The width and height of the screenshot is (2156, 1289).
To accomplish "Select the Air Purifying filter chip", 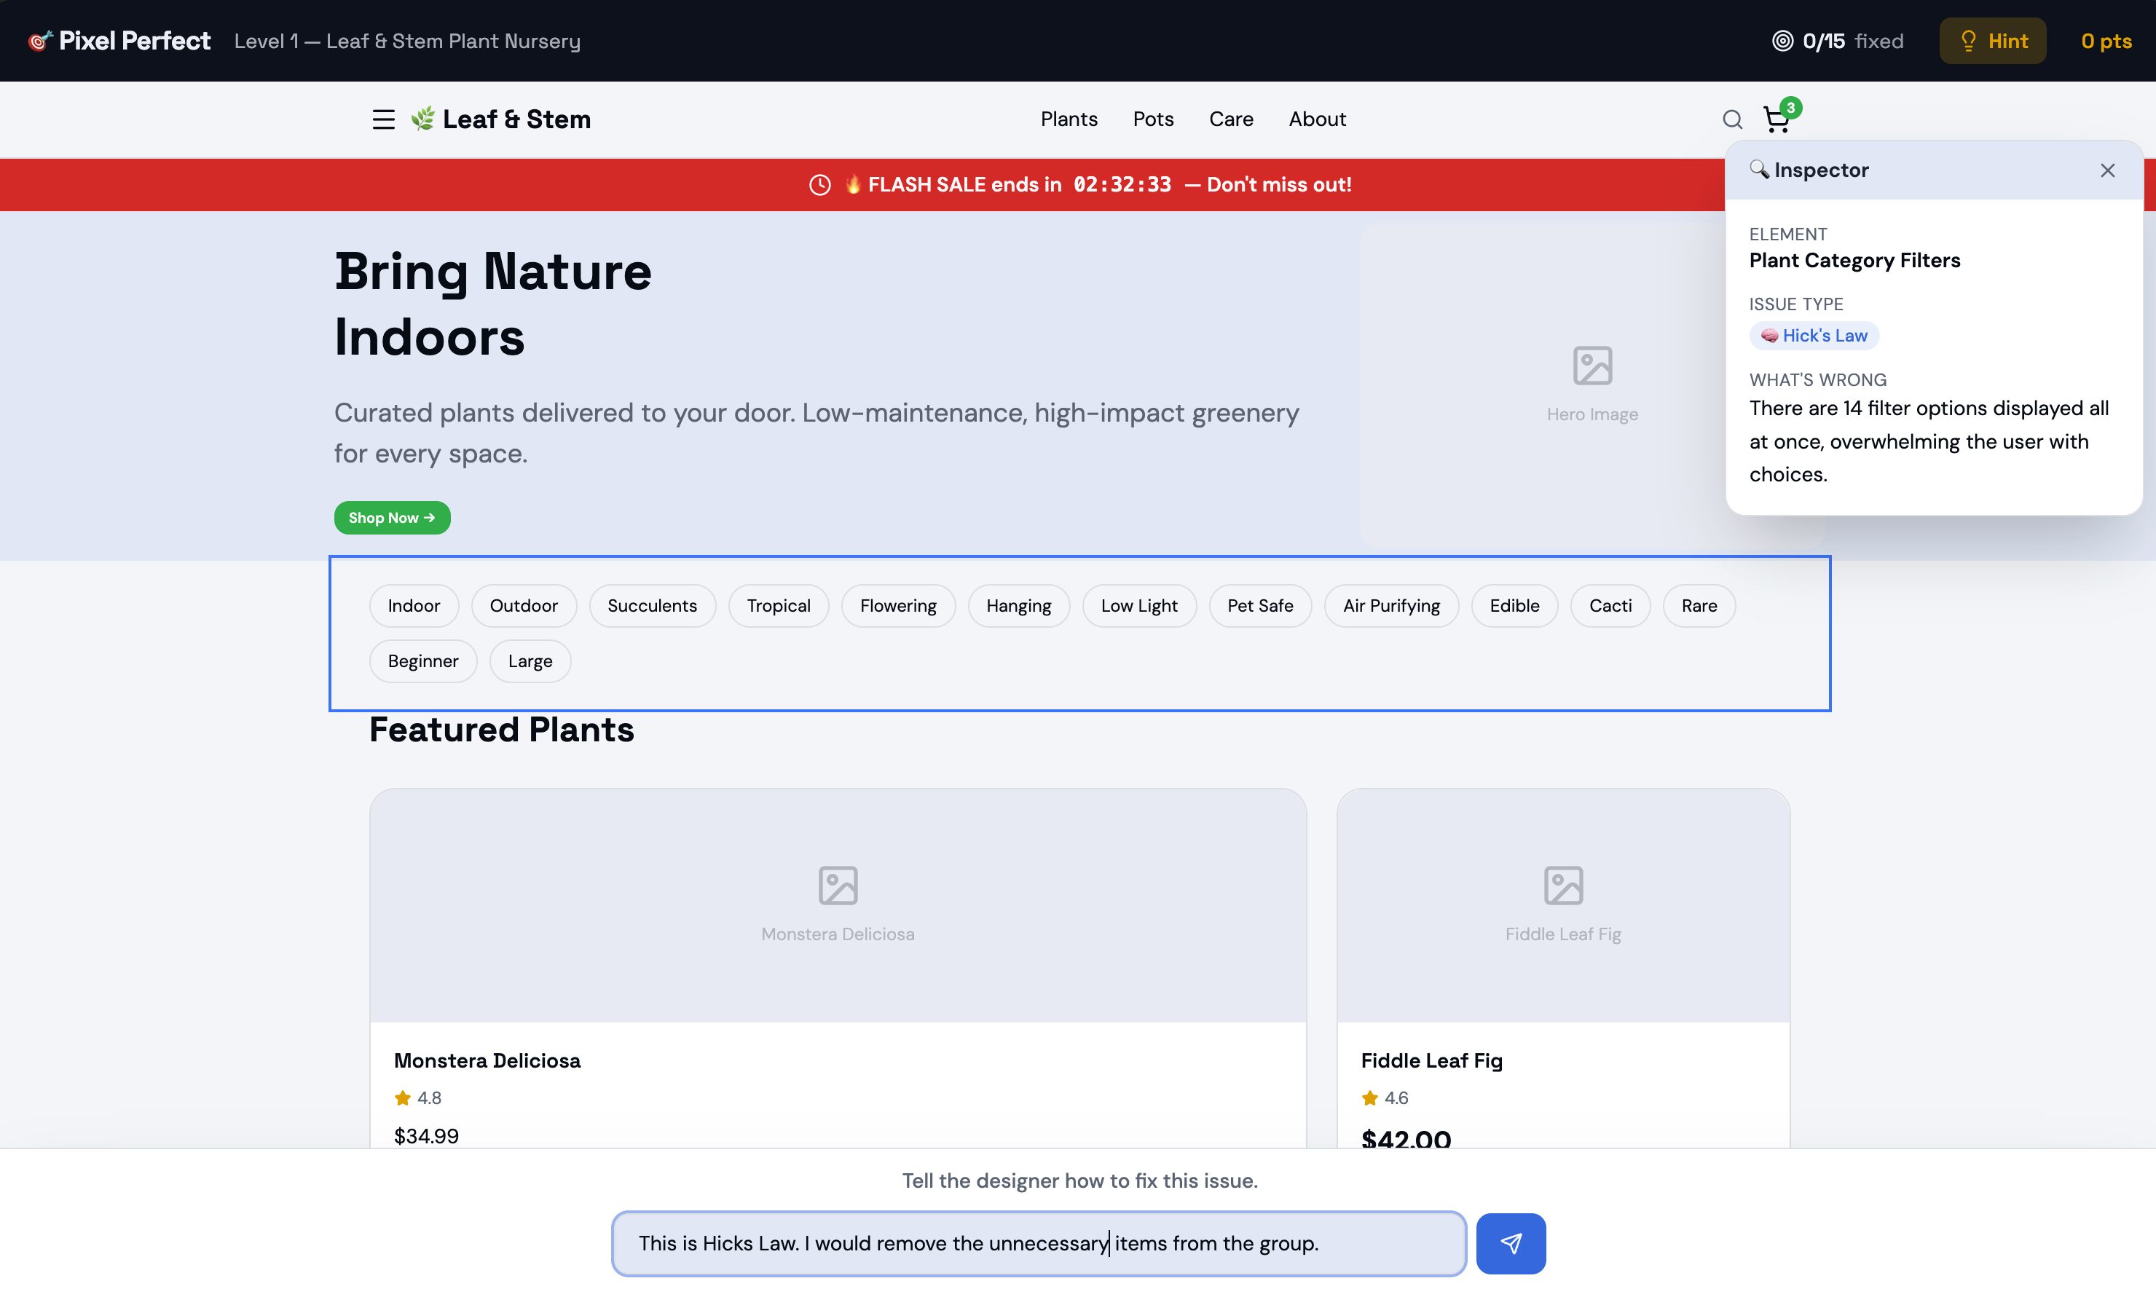I will click(1390, 605).
